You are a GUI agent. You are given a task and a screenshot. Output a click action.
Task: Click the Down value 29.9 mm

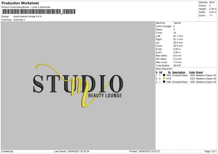[x=178, y=46]
